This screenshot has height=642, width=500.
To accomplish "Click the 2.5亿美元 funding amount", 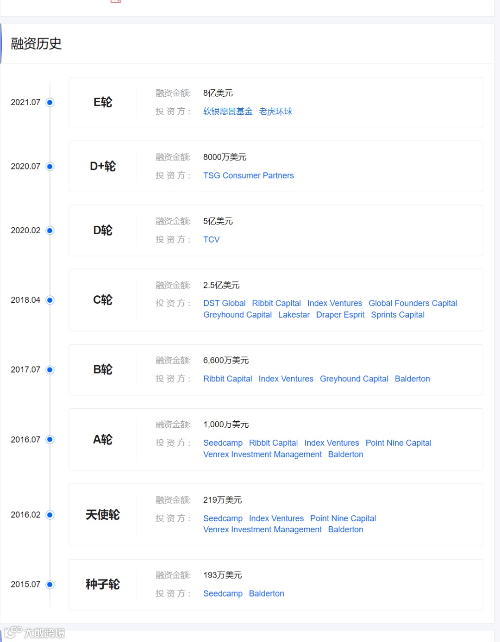I will pos(221,285).
